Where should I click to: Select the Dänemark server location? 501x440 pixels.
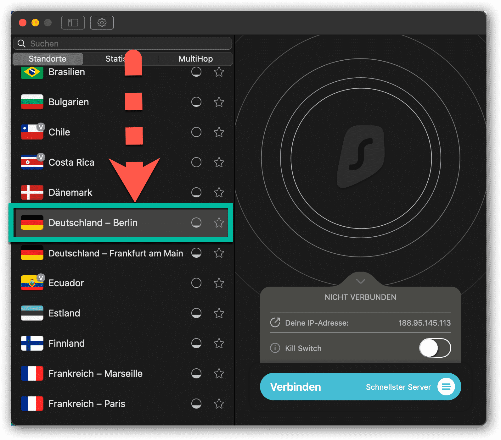(x=122, y=193)
